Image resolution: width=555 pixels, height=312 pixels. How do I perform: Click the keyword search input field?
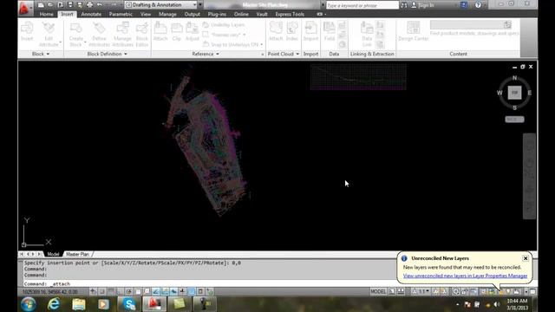362,5
